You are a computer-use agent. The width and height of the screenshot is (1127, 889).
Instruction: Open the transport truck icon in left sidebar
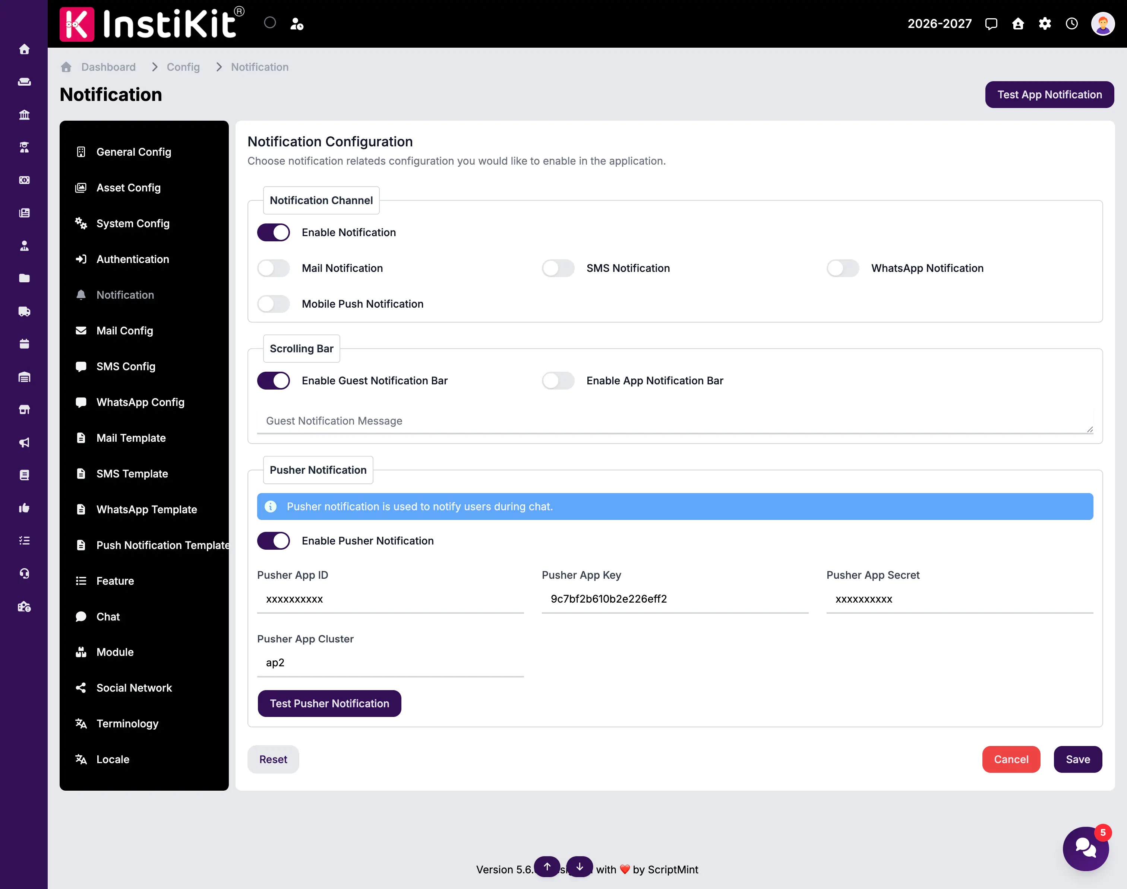pos(24,311)
